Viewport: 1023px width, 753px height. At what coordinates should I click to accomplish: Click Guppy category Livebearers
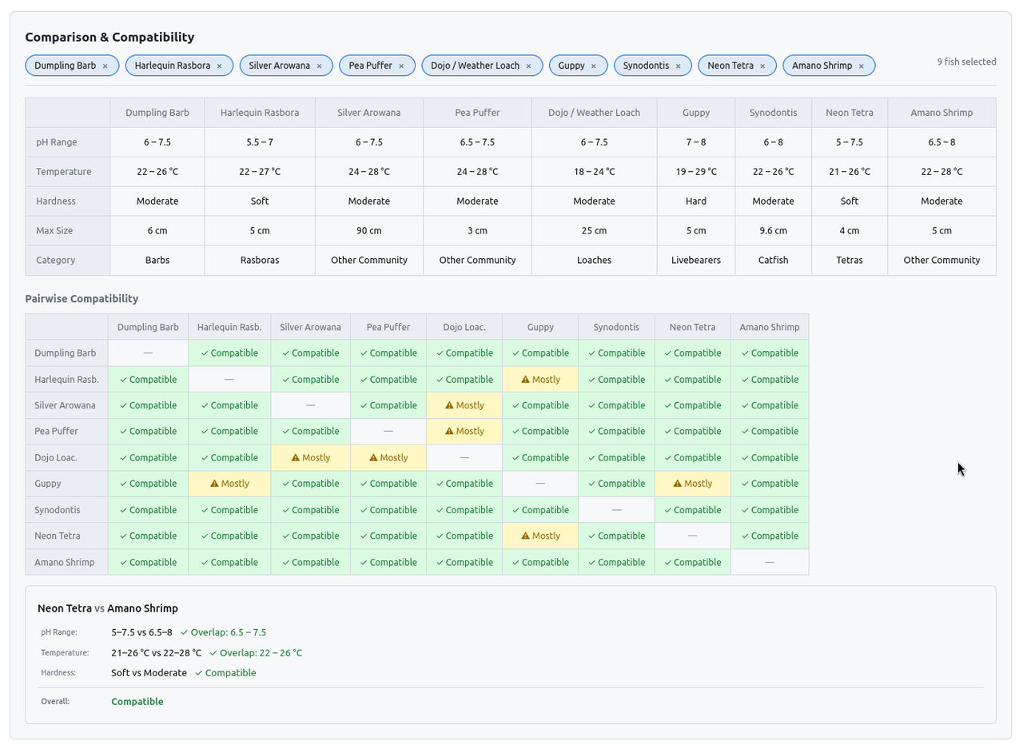coord(696,261)
